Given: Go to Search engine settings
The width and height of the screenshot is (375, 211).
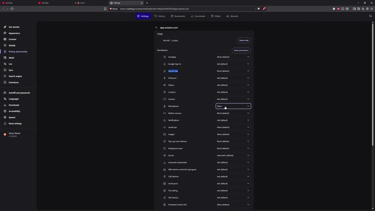Looking at the screenshot, I should point(15,76).
